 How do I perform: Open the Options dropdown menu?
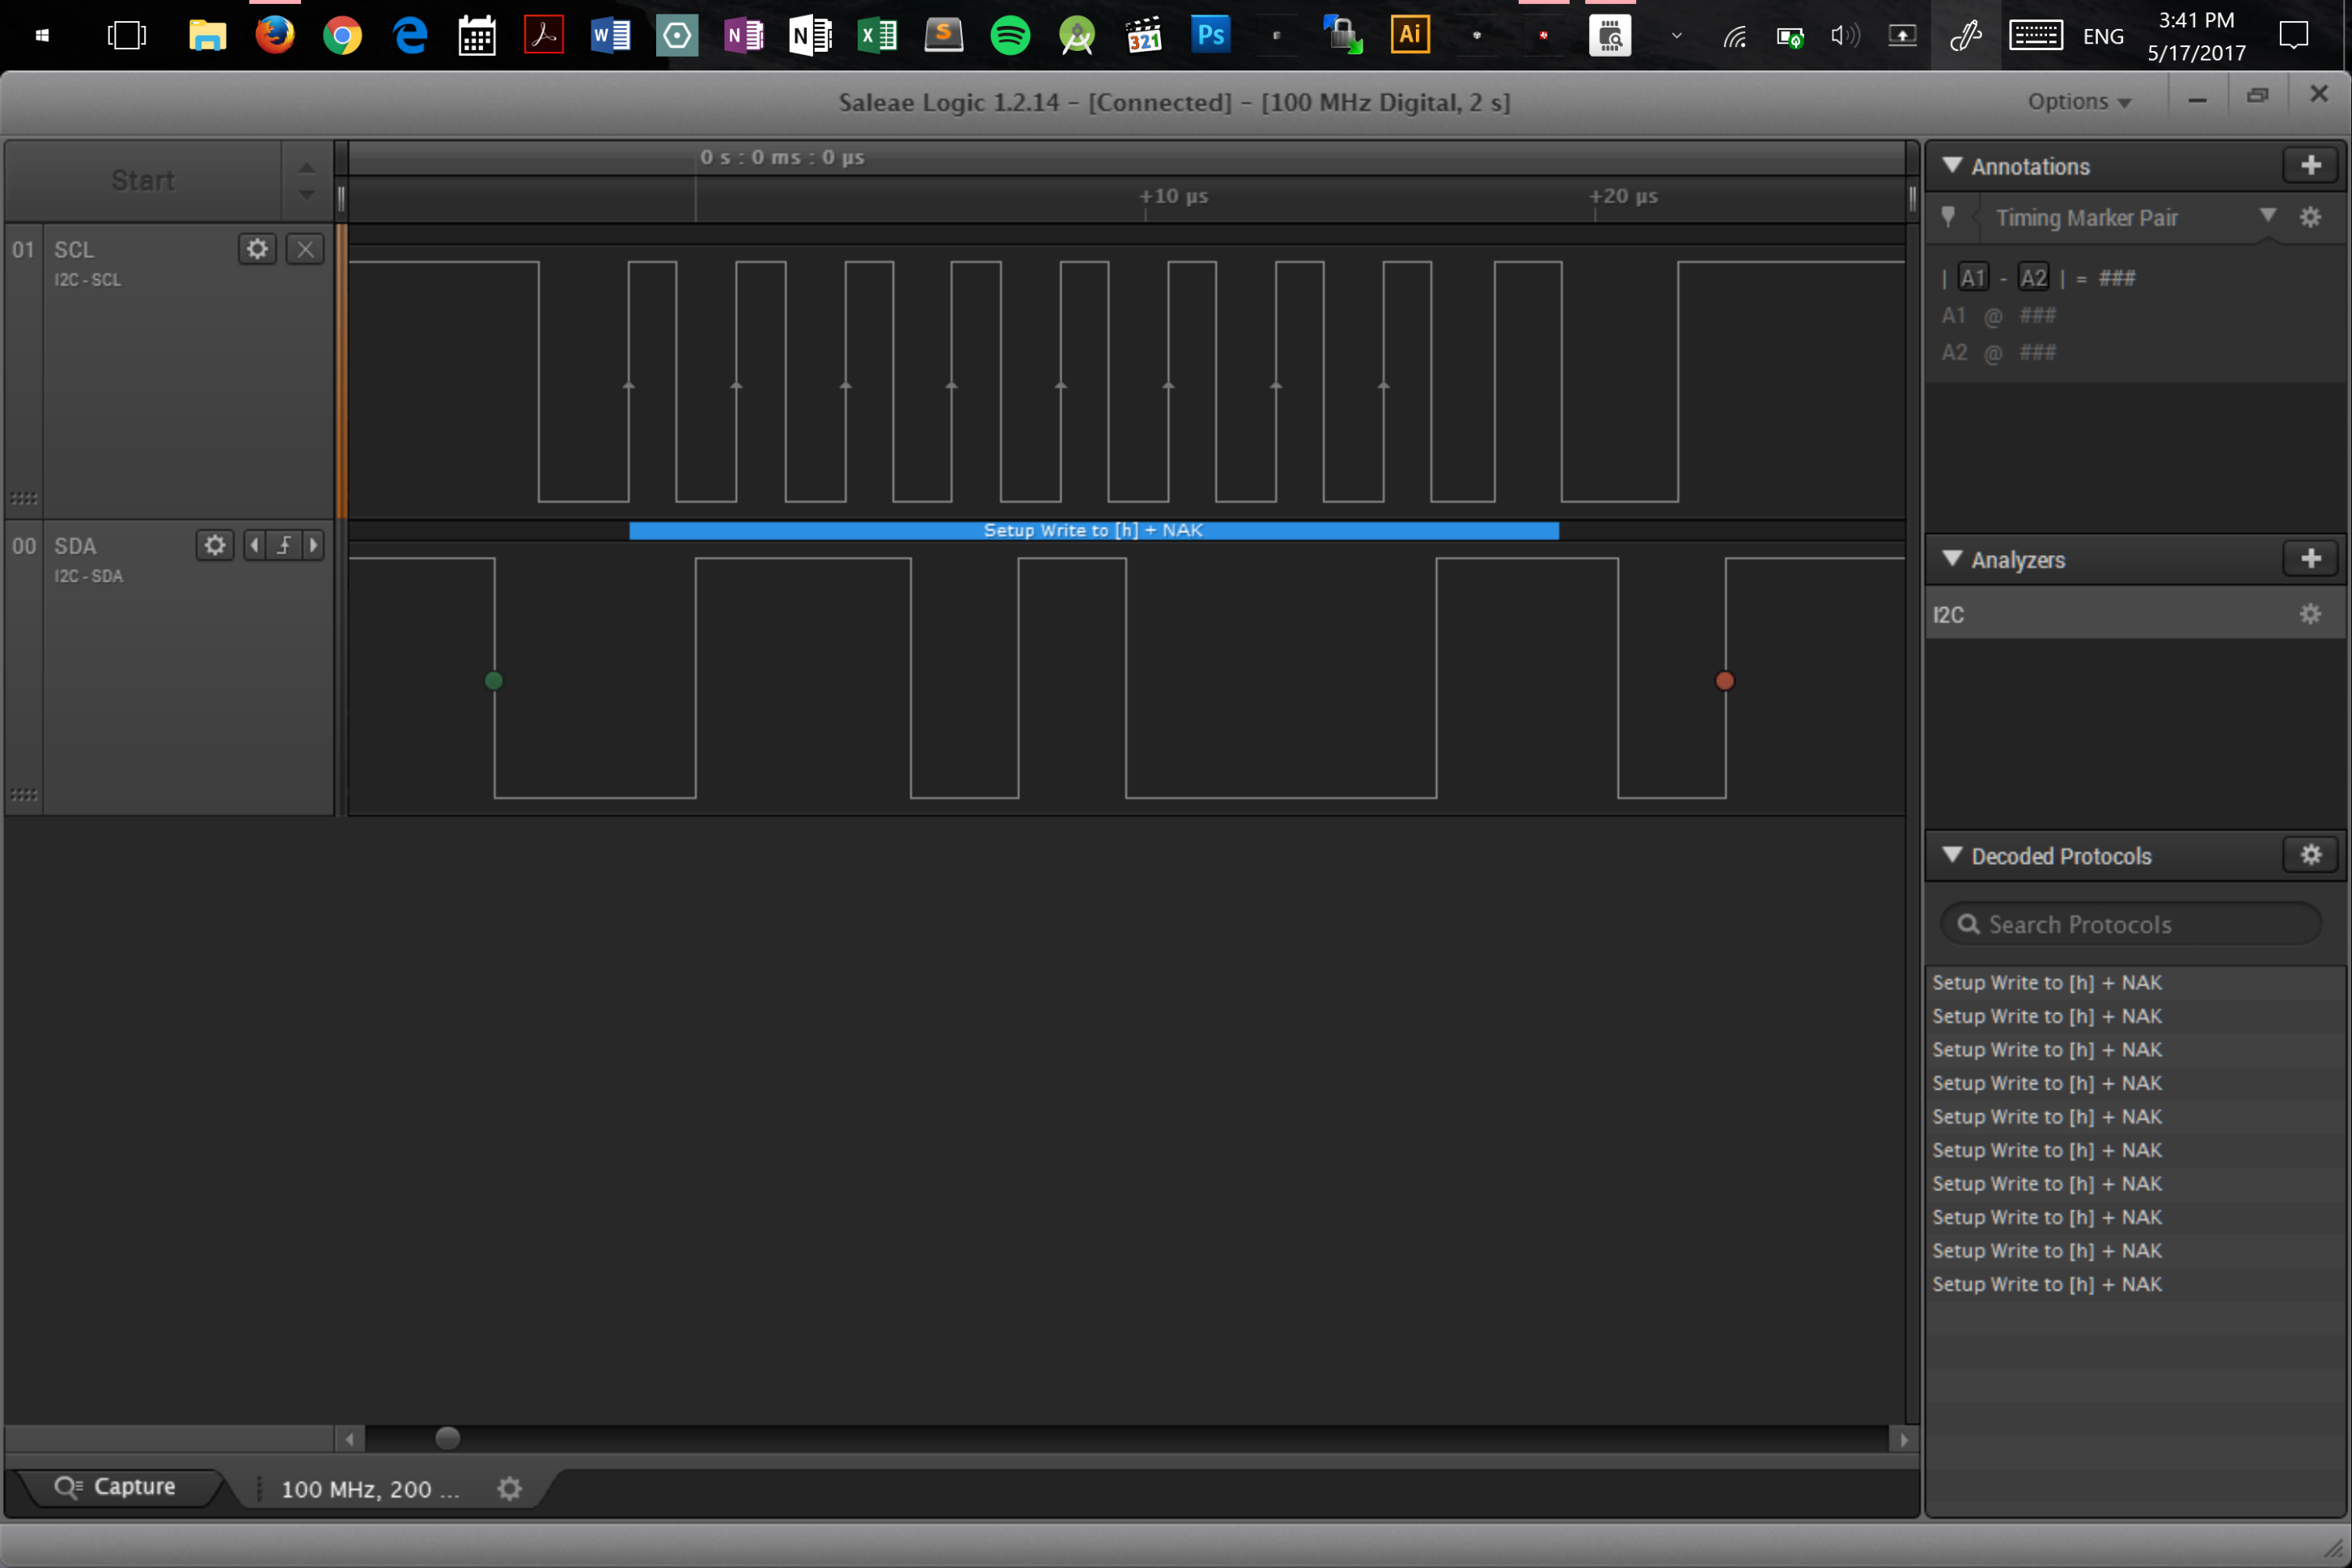click(2078, 102)
